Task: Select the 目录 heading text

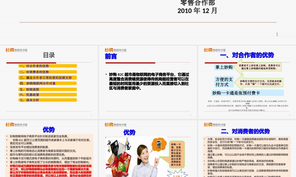Action: click(x=49, y=55)
